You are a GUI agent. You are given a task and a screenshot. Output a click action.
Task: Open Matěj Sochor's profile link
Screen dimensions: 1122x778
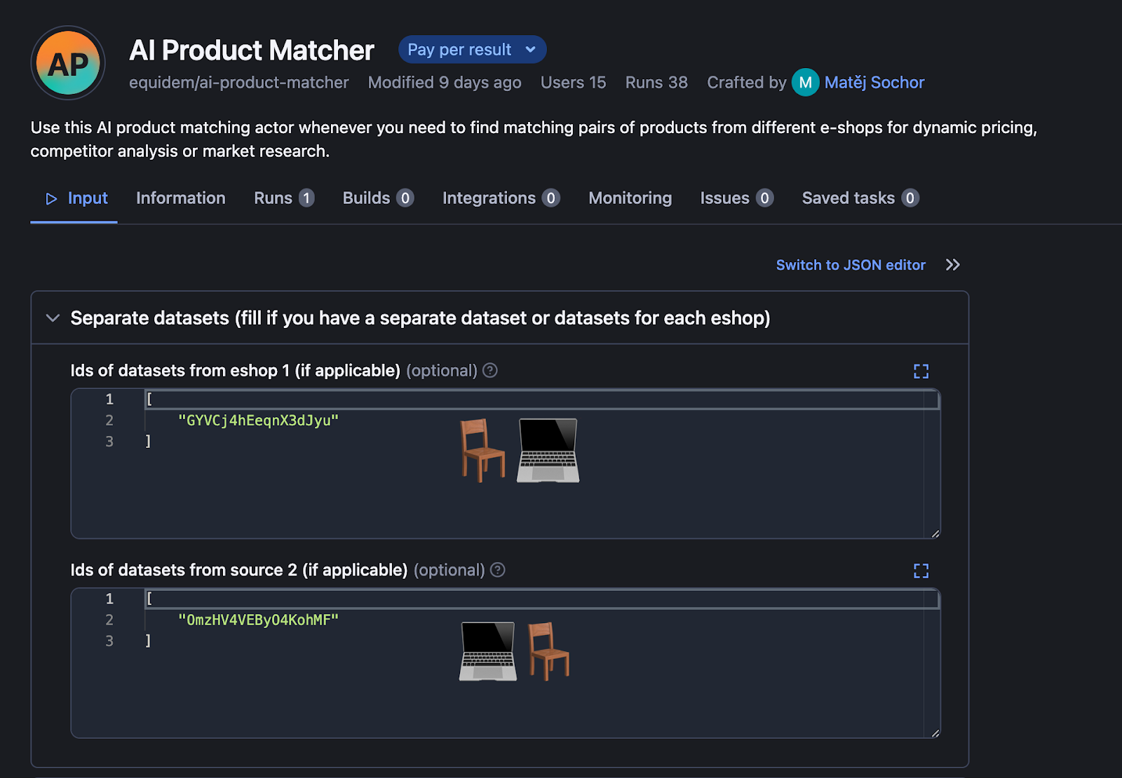pyautogui.click(x=874, y=82)
